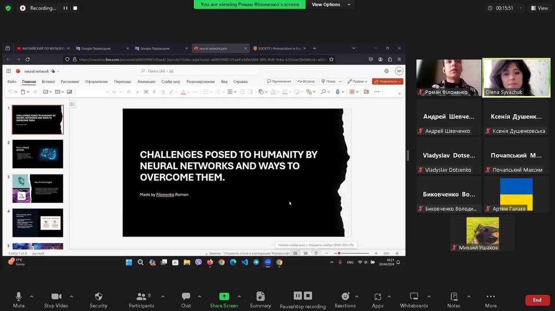Screen dimensions: 555x311
Task: Expand the arrow next to Participants
Action: [163, 296]
